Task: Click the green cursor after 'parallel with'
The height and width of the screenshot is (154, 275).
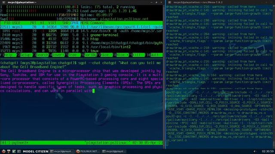Action: click(94, 91)
